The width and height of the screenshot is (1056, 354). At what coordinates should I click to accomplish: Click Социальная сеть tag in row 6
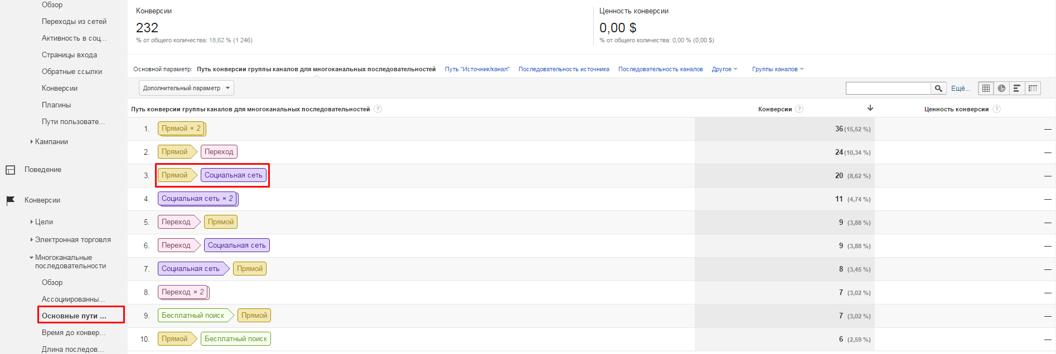click(237, 245)
